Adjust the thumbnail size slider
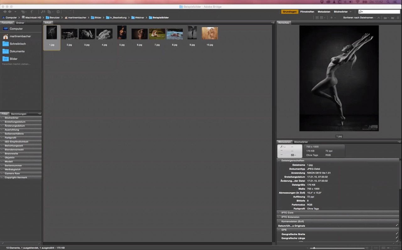The width and height of the screenshot is (402, 250). coord(314,248)
